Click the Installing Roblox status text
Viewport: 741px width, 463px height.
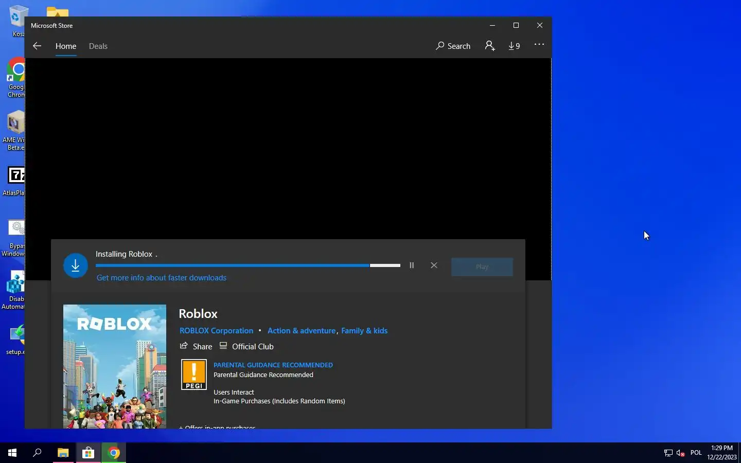127,254
